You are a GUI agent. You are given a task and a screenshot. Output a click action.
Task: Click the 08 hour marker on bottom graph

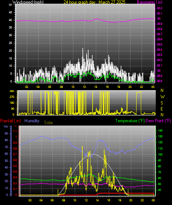pyautogui.click(x=63, y=200)
